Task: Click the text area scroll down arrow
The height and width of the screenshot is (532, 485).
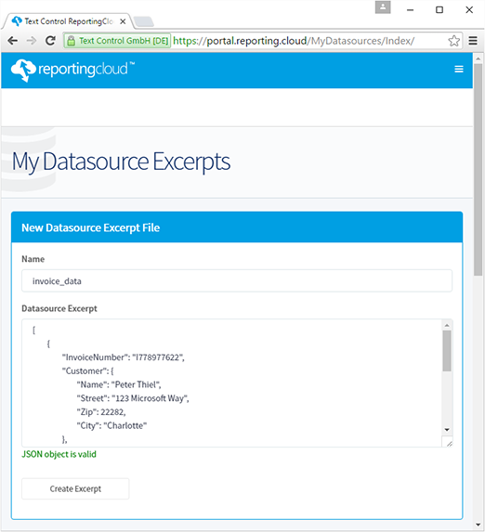Action: (447, 430)
